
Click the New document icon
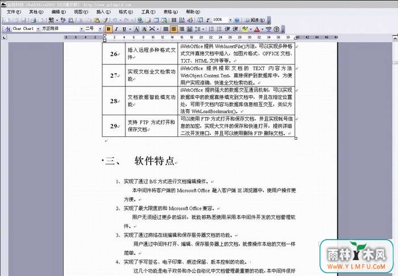point(7,20)
